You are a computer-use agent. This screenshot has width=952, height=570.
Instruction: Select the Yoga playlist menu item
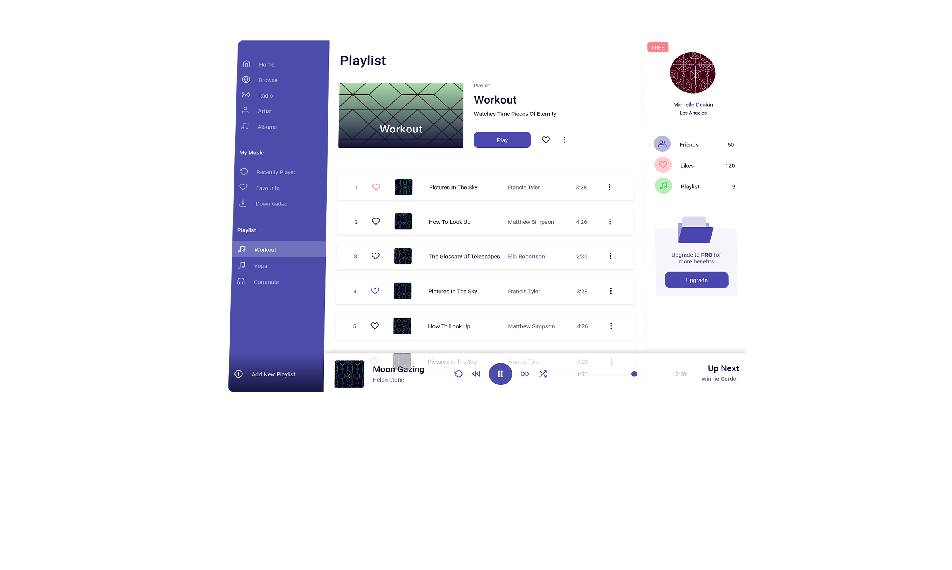click(261, 265)
